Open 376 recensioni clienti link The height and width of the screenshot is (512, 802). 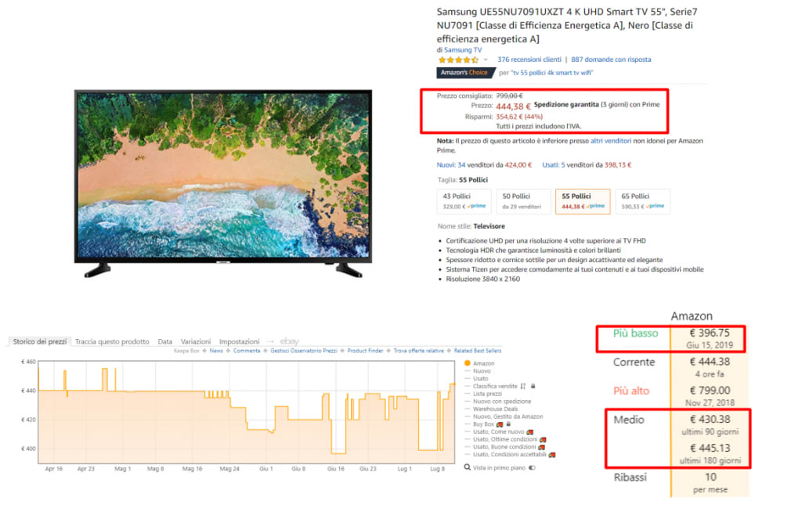(x=529, y=59)
